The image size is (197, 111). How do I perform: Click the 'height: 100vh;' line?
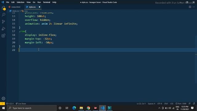pos(35,16)
